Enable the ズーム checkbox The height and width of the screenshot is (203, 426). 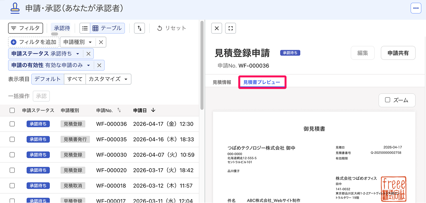point(388,100)
